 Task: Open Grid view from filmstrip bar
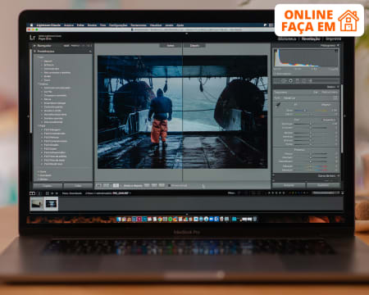pyautogui.click(x=48, y=193)
